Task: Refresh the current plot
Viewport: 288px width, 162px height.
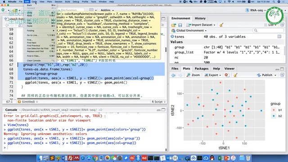Action: (282, 75)
